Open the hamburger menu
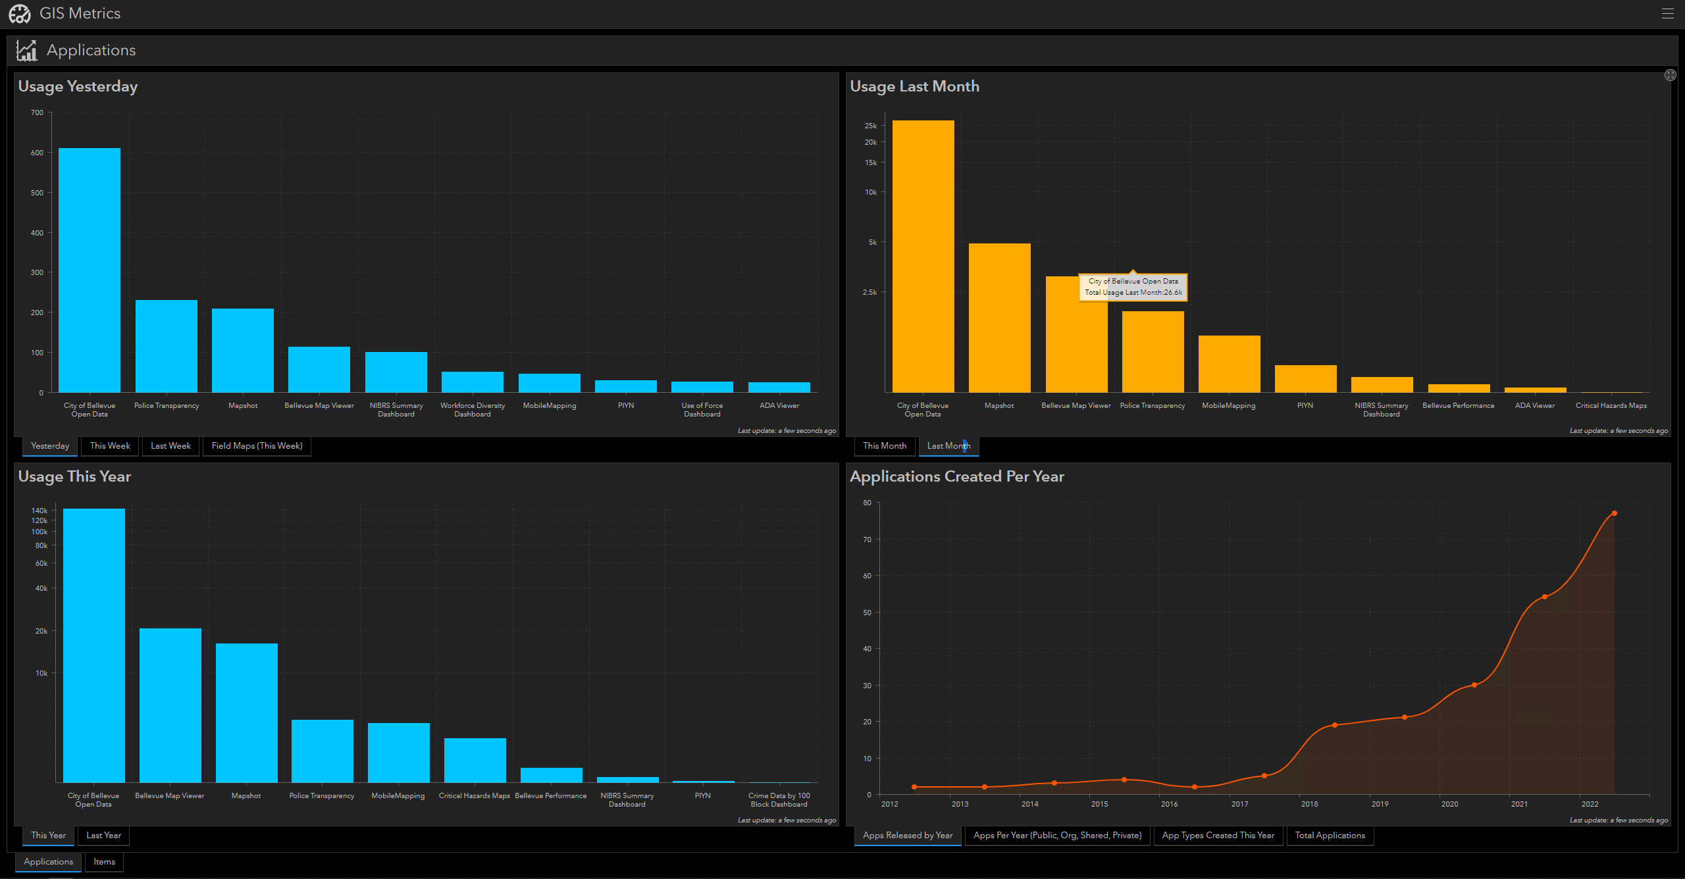This screenshot has height=879, width=1685. 1668,13
